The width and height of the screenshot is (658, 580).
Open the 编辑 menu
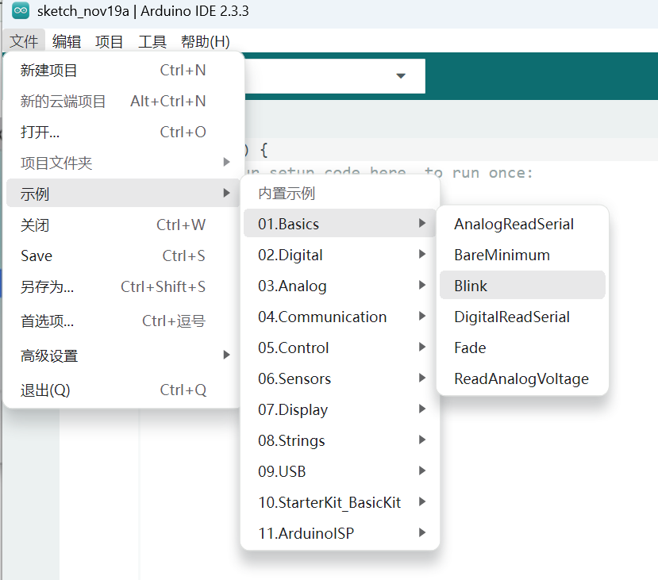click(67, 41)
